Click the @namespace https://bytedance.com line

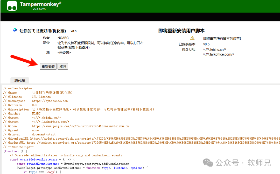35,101
